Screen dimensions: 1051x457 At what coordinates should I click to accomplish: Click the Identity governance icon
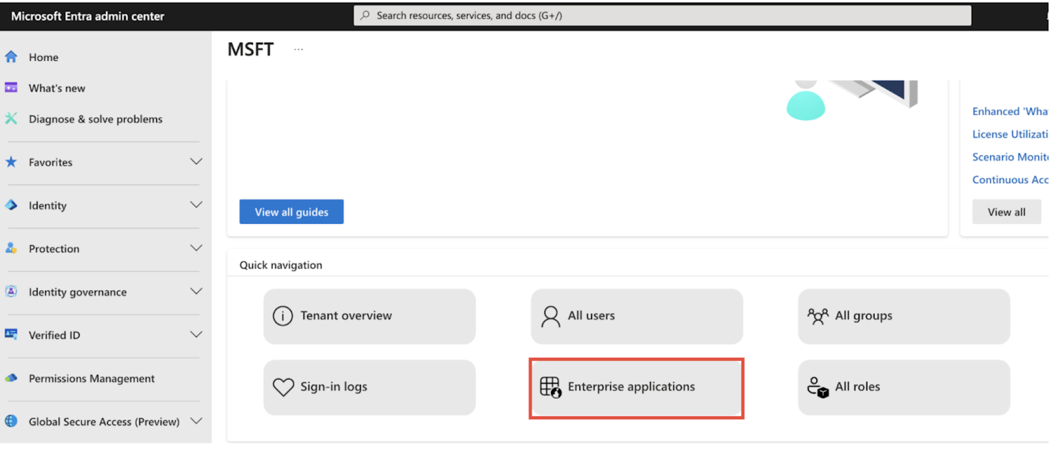11,292
